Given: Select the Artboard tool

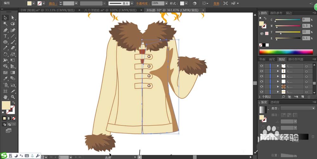Looking at the screenshot, I should [5, 91].
